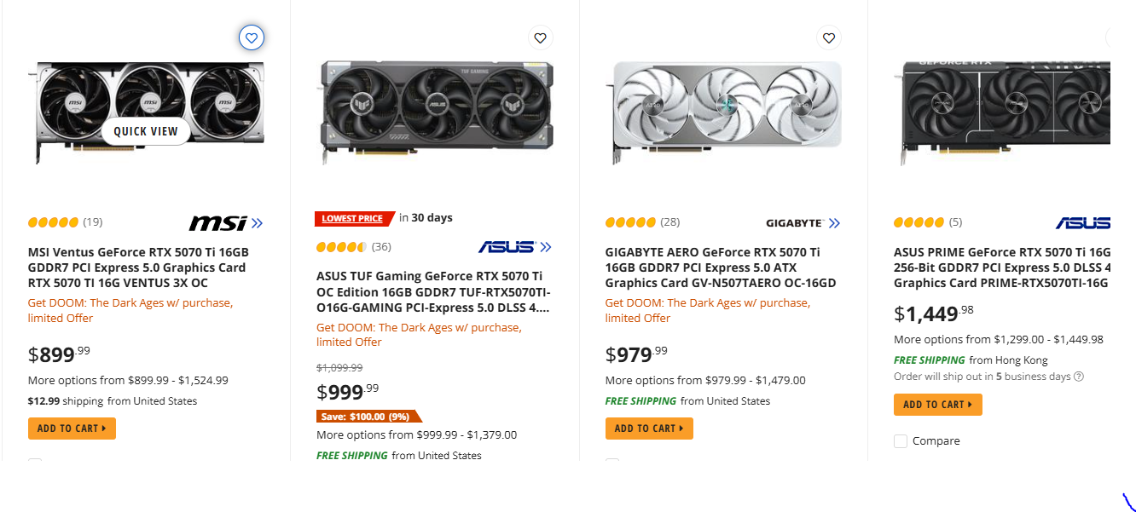Check the compare box below the GIGABYTE listing

[x=611, y=463]
